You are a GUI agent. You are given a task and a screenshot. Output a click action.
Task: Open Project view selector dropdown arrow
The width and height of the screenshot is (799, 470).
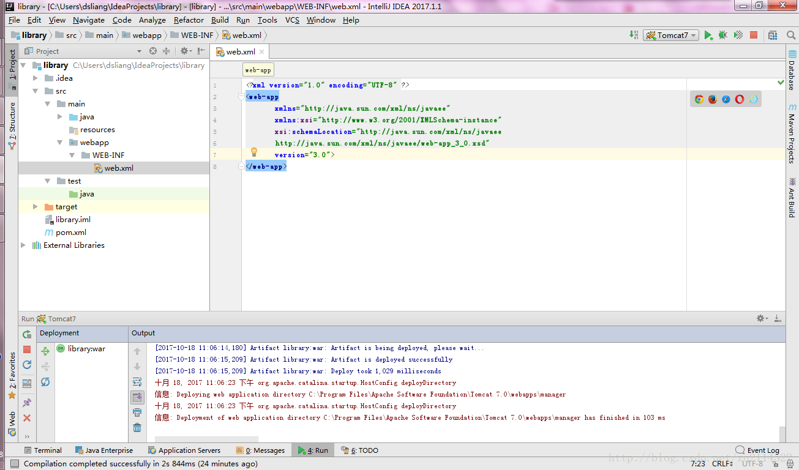(139, 51)
